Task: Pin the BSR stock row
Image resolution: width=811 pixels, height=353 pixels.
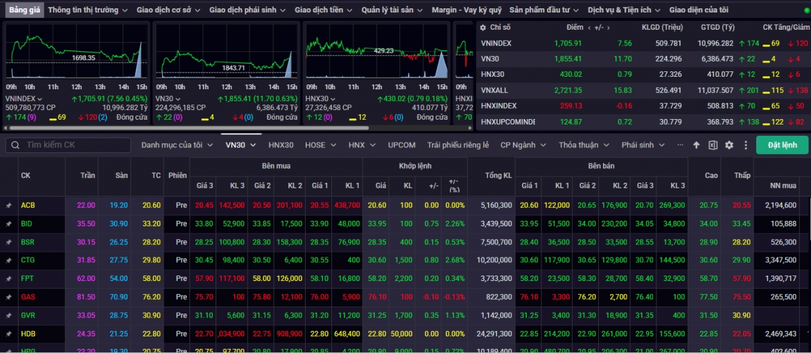Action: (8, 242)
